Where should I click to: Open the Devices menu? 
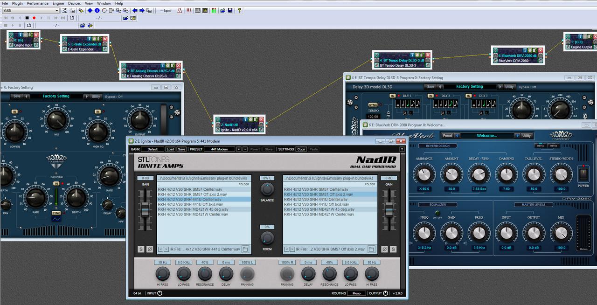(75, 3)
